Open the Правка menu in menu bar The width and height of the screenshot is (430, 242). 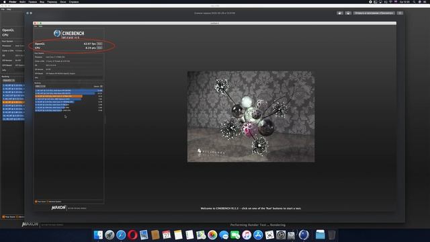(x=32, y=1)
